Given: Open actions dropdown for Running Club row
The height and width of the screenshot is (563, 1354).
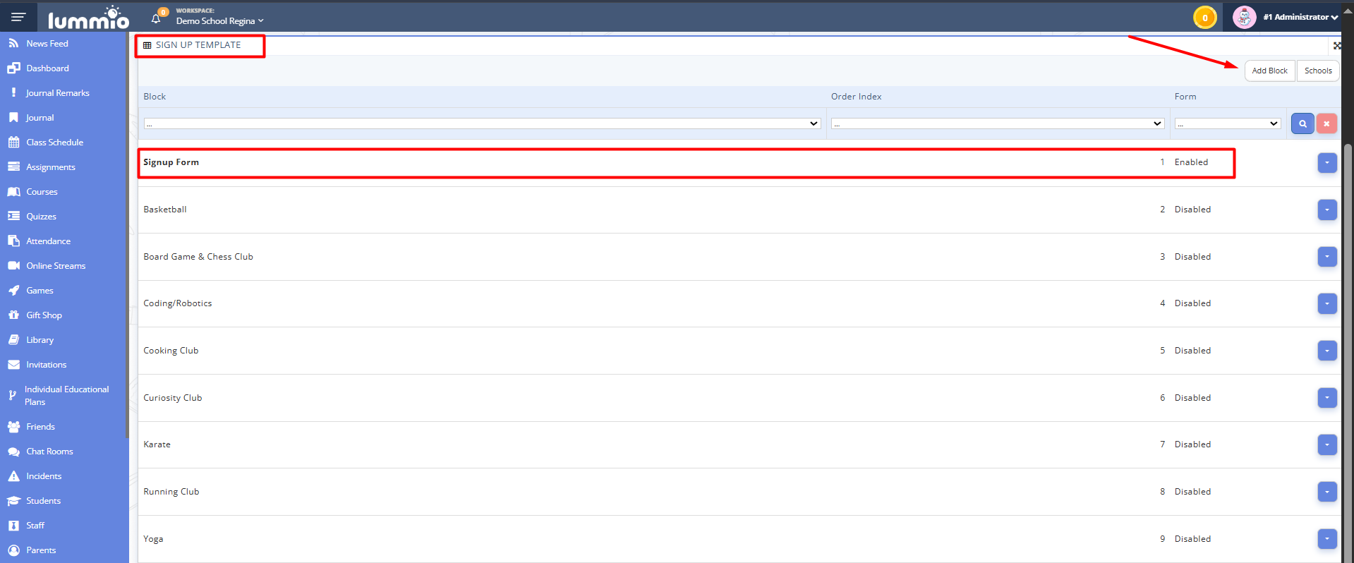Looking at the screenshot, I should click(x=1327, y=492).
